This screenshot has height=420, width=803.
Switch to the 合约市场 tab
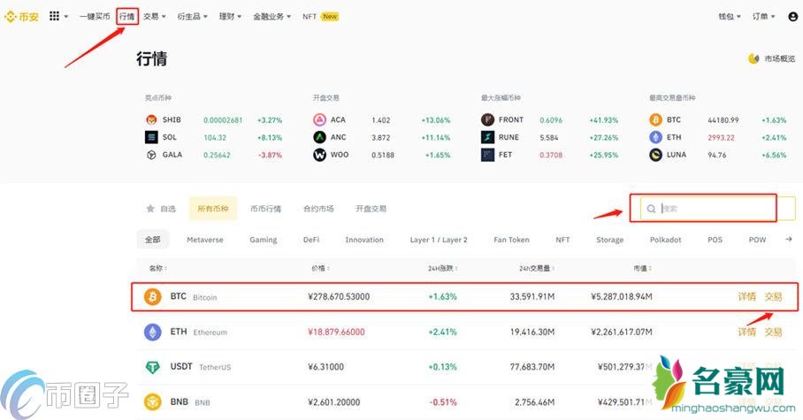(x=318, y=209)
